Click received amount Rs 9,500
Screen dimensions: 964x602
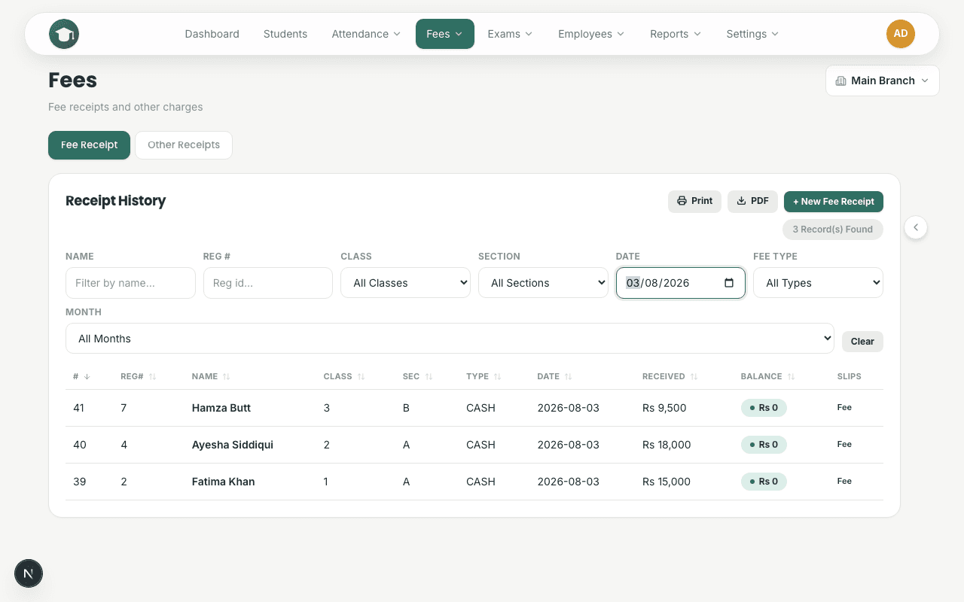click(x=664, y=408)
